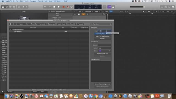Open the Tracks area Edit menu
176x99 pixels.
pyautogui.click(x=80, y=11)
